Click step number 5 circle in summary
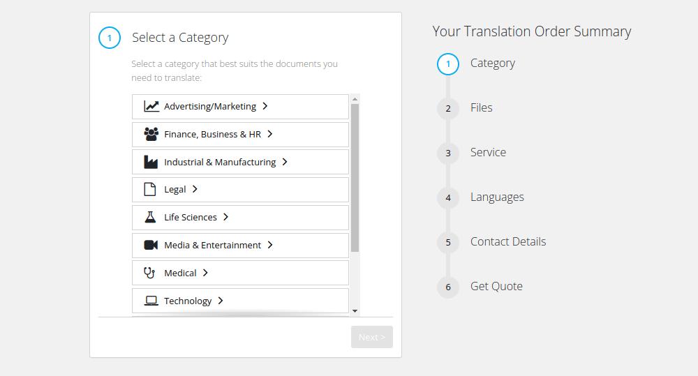This screenshot has width=698, height=376. click(448, 243)
